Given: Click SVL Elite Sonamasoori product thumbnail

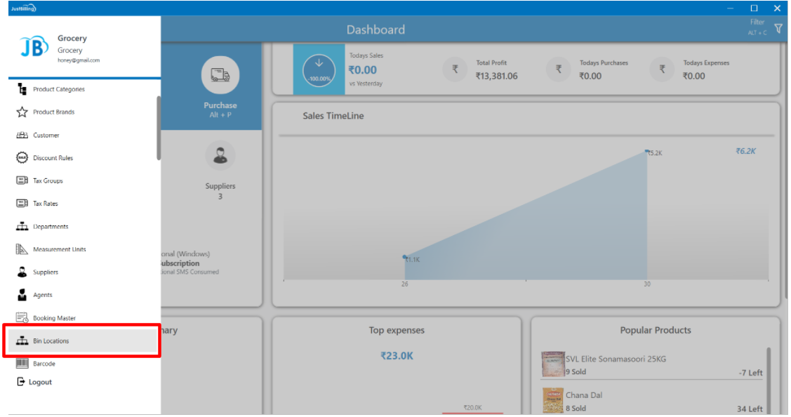Looking at the screenshot, I should [553, 364].
